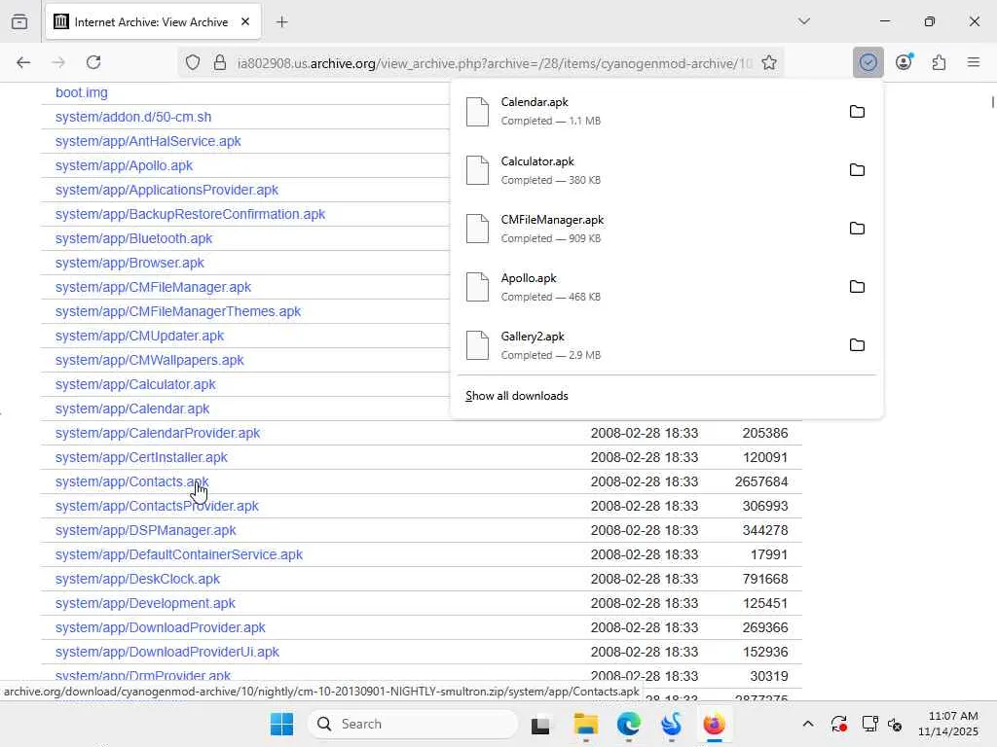Click the page's vertical scrollbar
The width and height of the screenshot is (997, 747).
click(x=992, y=101)
